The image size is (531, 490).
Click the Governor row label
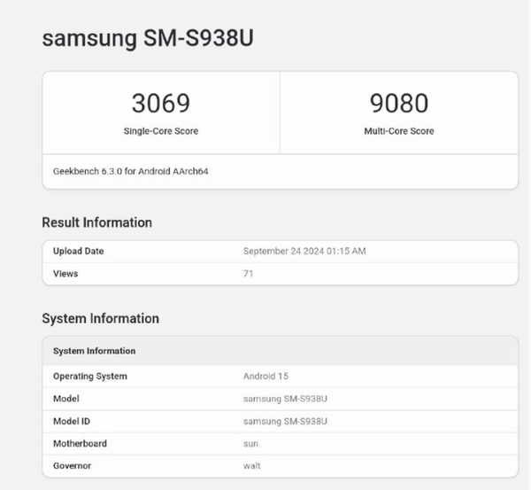(73, 465)
